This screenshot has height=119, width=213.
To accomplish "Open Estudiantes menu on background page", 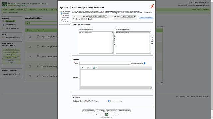I will (43, 10).
